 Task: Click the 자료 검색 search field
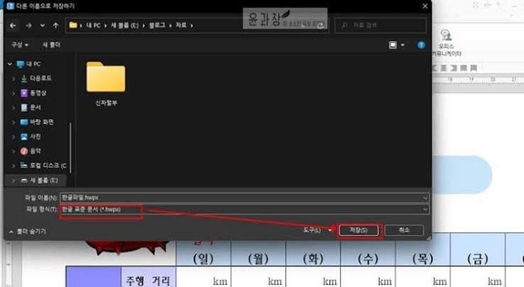(x=381, y=26)
